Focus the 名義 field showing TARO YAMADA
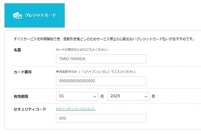 pos(101,59)
